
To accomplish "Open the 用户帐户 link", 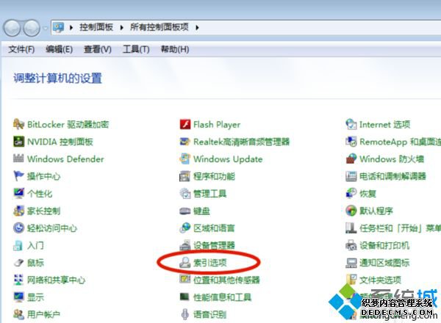I will click(43, 314).
